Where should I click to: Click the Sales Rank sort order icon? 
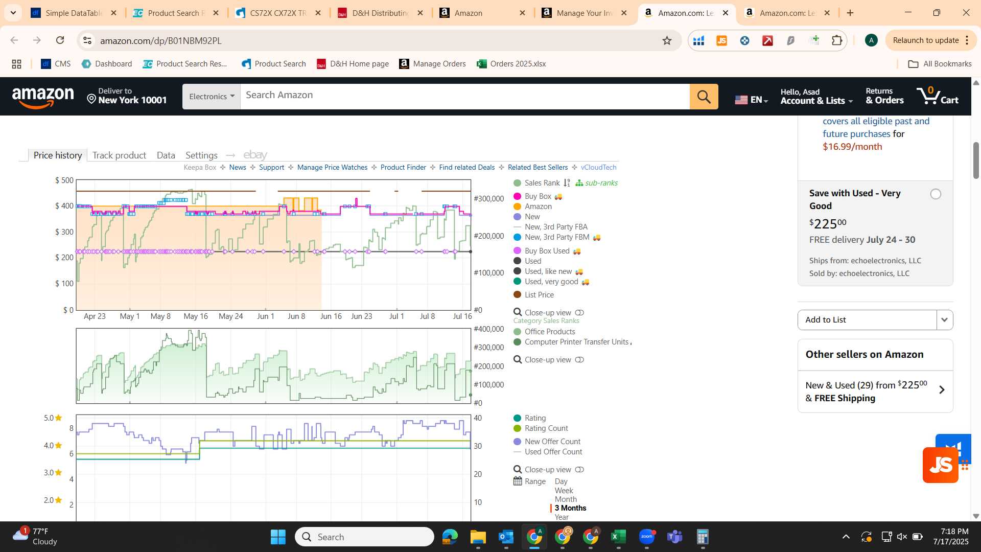(x=567, y=183)
